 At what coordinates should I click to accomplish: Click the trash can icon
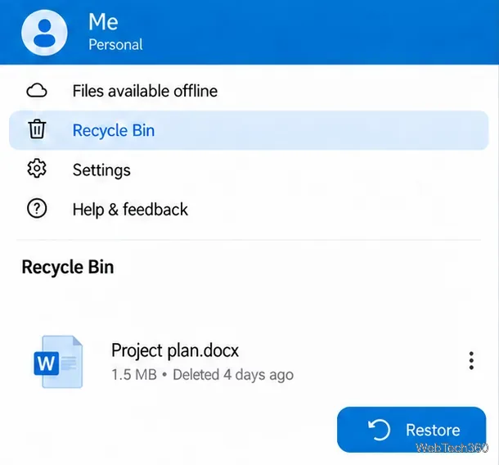37,129
